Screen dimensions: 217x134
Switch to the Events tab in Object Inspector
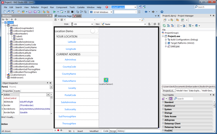17,91
